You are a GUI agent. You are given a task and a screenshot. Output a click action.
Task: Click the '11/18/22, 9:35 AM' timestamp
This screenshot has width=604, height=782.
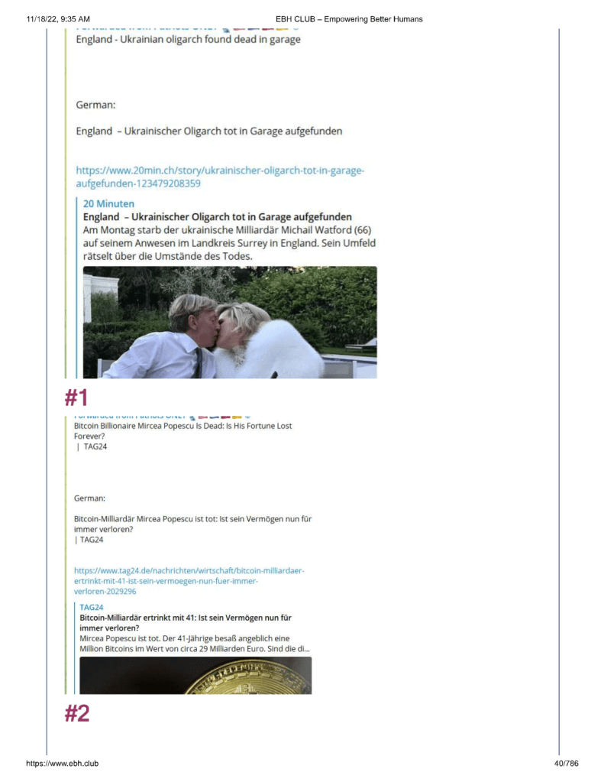pyautogui.click(x=58, y=19)
